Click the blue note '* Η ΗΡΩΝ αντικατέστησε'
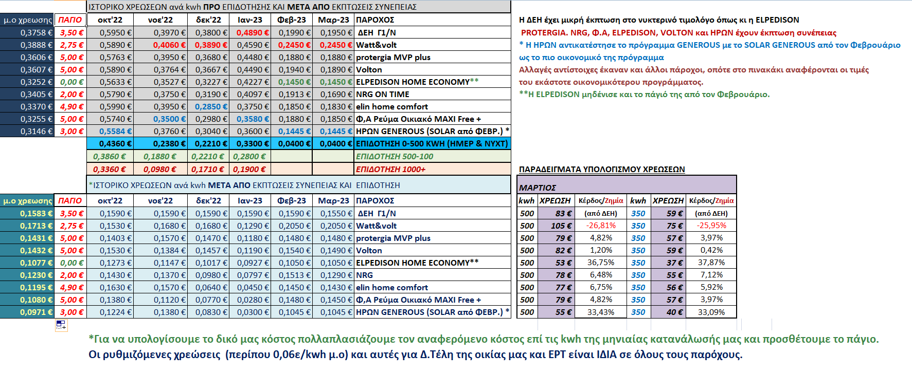Image resolution: width=912 pixels, height=373 pixels. click(x=710, y=45)
